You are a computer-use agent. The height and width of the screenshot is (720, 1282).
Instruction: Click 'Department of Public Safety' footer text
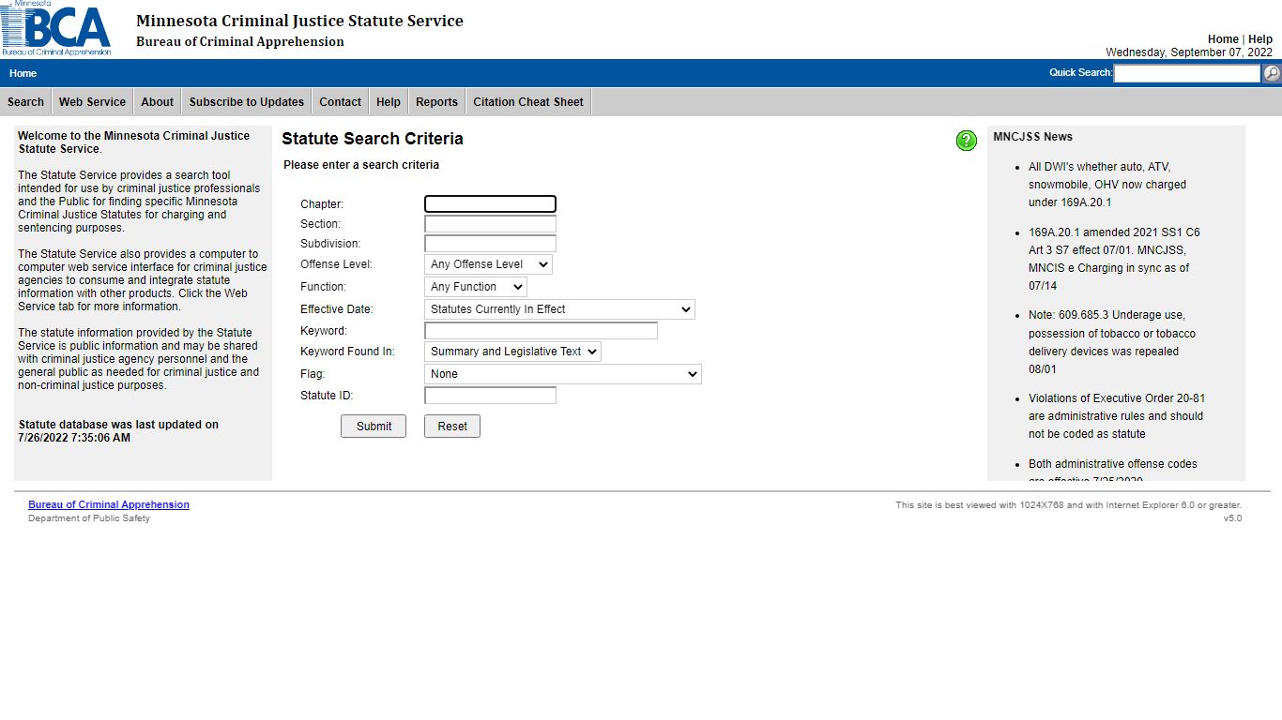89,518
